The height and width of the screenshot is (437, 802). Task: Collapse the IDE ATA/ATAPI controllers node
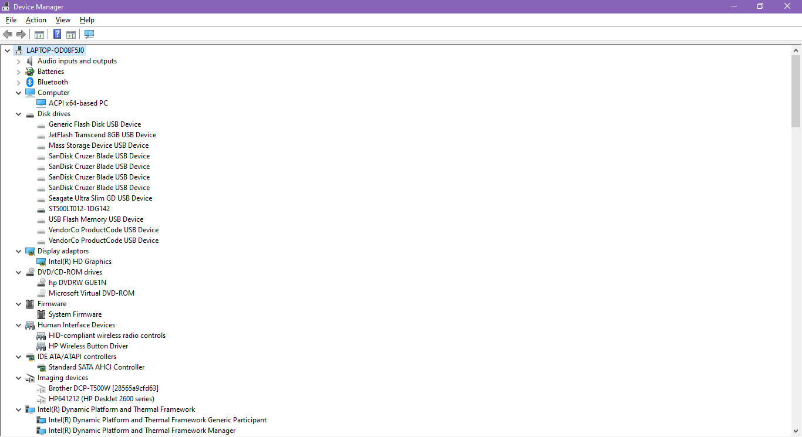(x=19, y=357)
